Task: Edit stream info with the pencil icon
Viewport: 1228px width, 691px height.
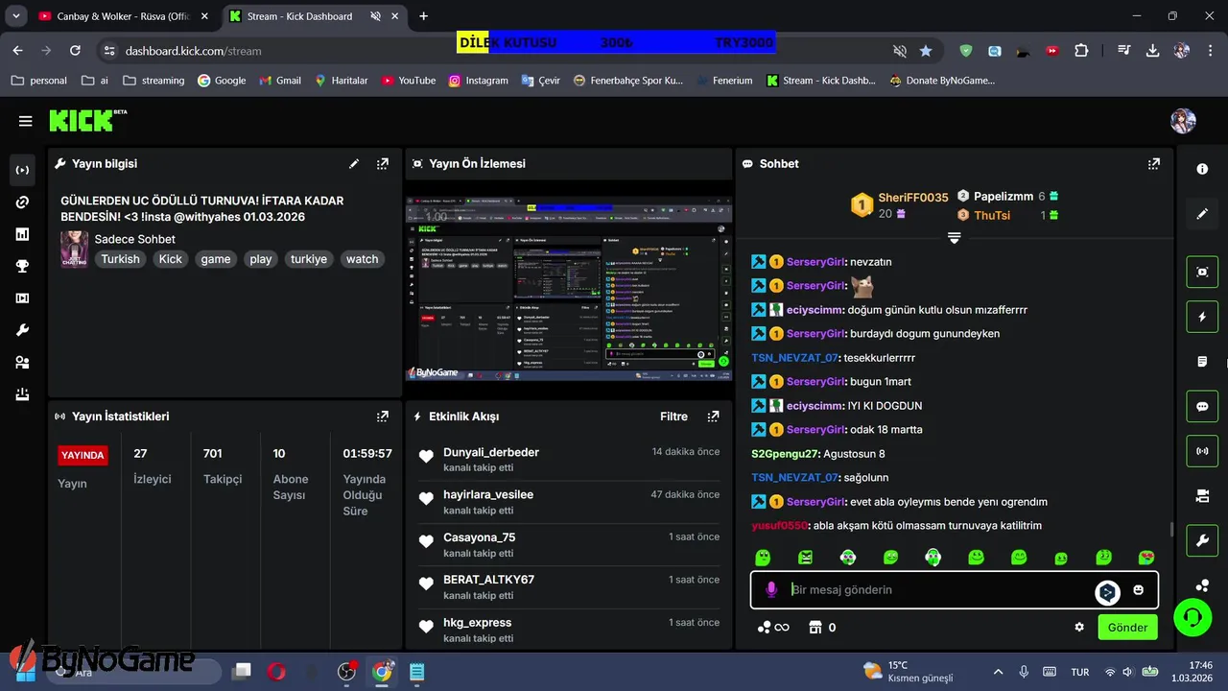Action: click(354, 163)
